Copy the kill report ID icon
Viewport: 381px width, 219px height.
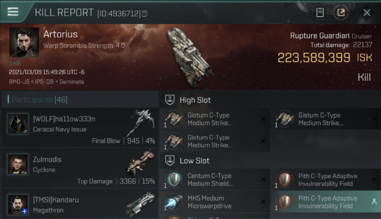pyautogui.click(x=145, y=13)
